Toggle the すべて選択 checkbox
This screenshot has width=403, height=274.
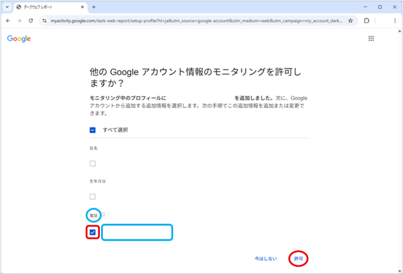tap(93, 130)
